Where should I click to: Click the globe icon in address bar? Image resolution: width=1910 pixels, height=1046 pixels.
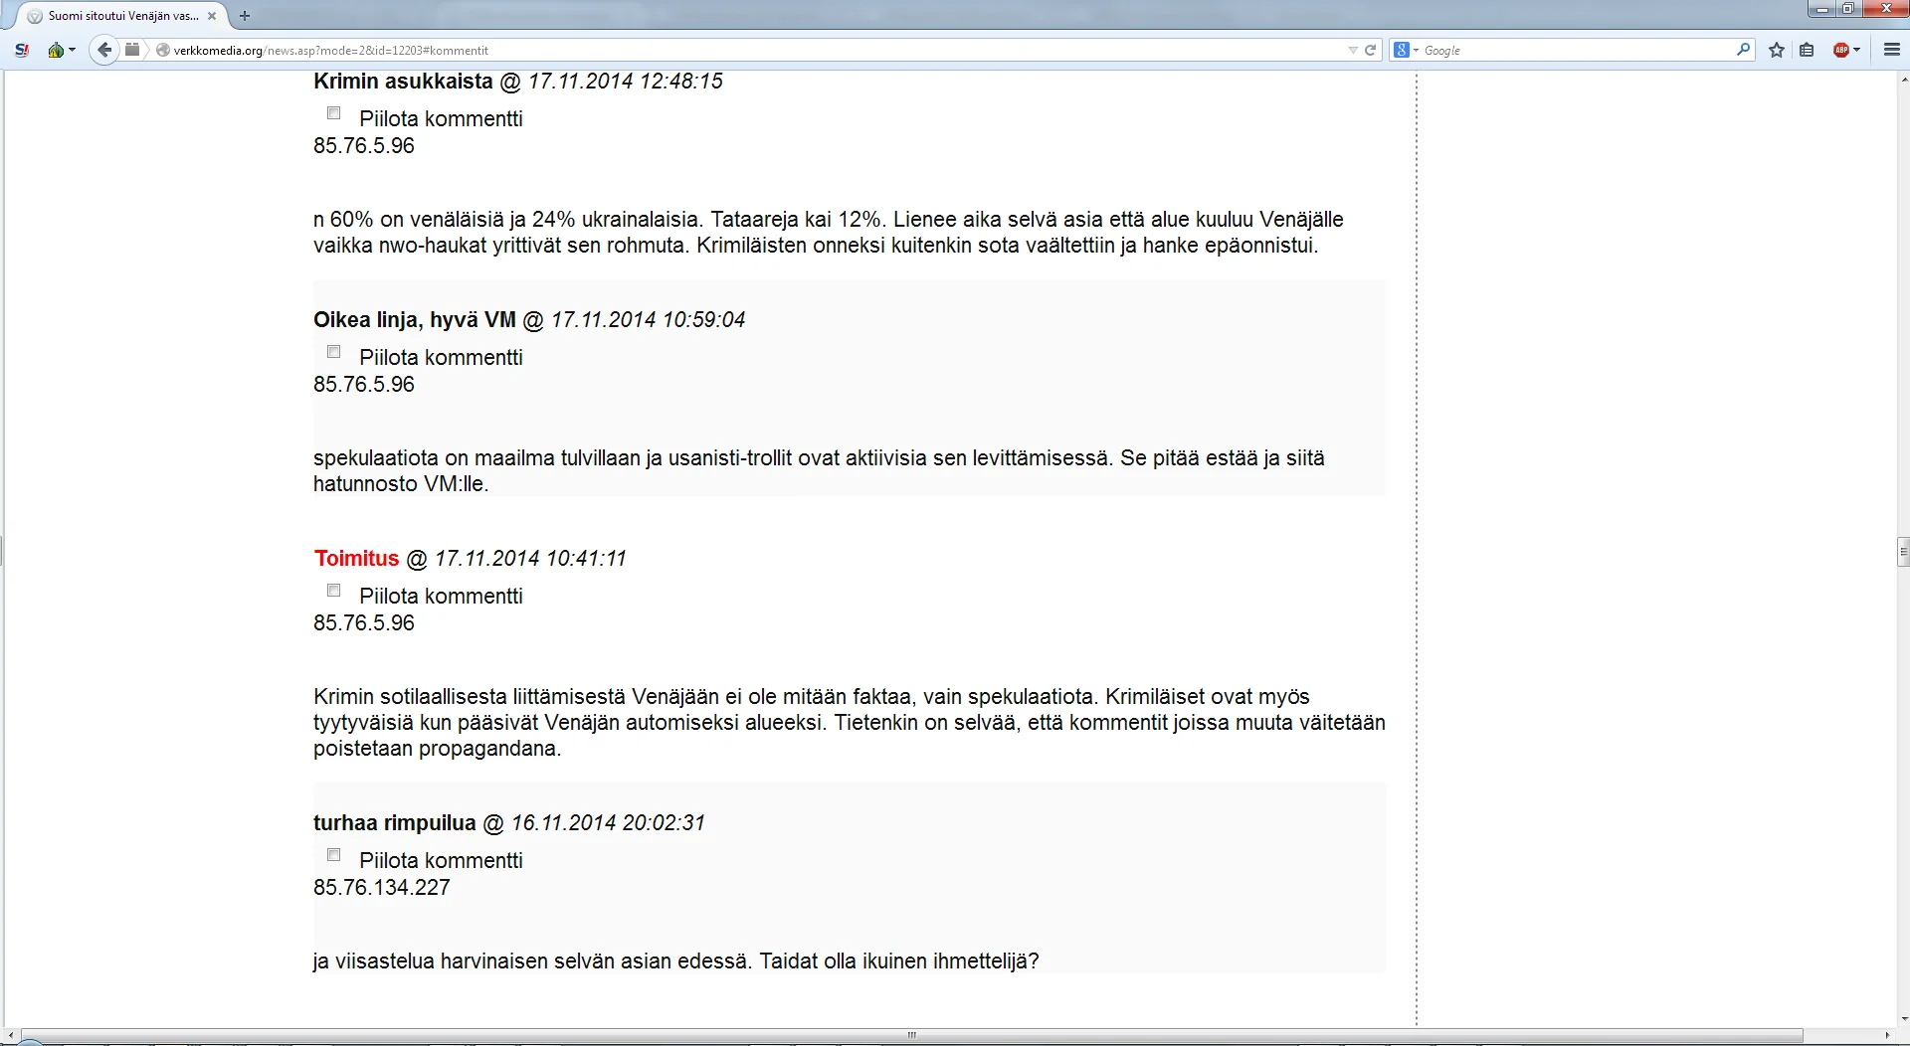coord(163,50)
